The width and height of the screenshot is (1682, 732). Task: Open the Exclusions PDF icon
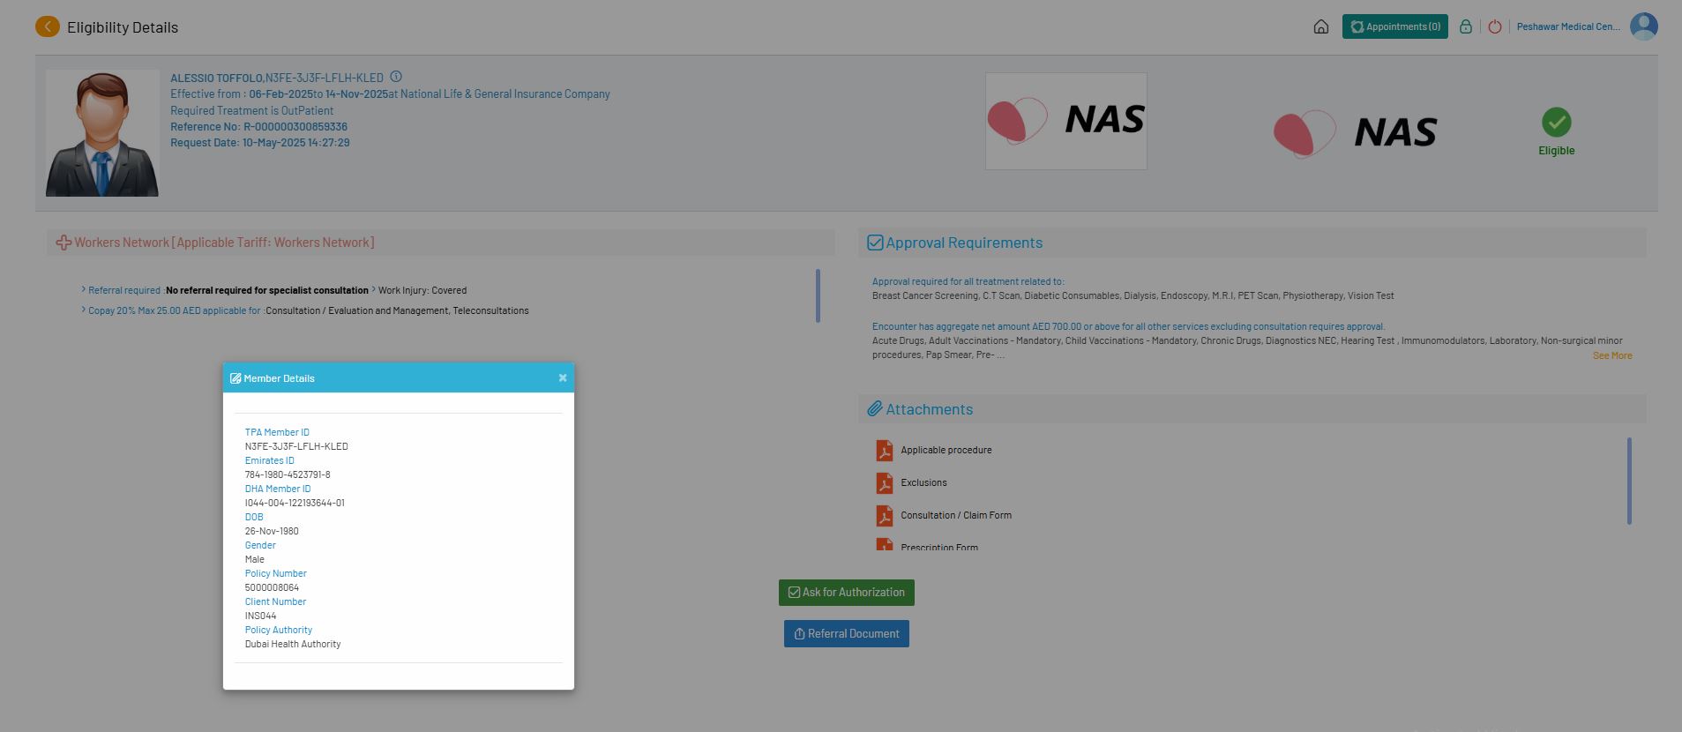pos(884,483)
